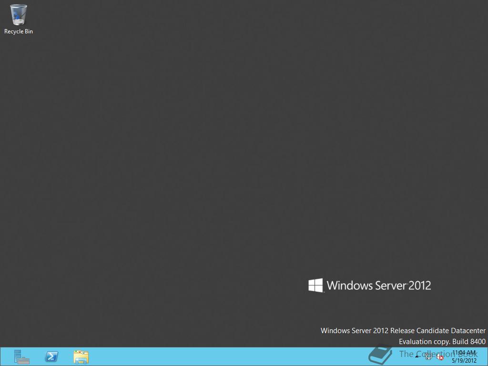Open the clock showing 11:04 AM
The width and height of the screenshot is (488, 366).
click(464, 356)
